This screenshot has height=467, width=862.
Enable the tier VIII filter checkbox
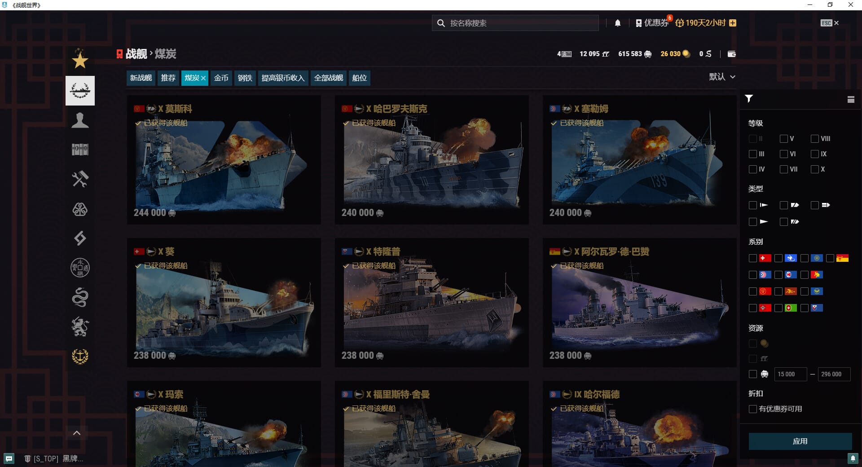815,139
